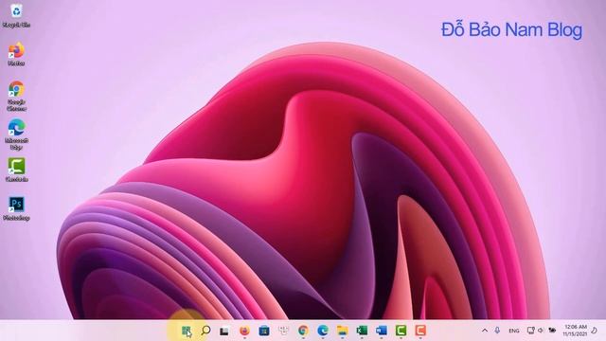The width and height of the screenshot is (606, 341).
Task: Open File Explorer from the taskbar
Action: click(342, 331)
